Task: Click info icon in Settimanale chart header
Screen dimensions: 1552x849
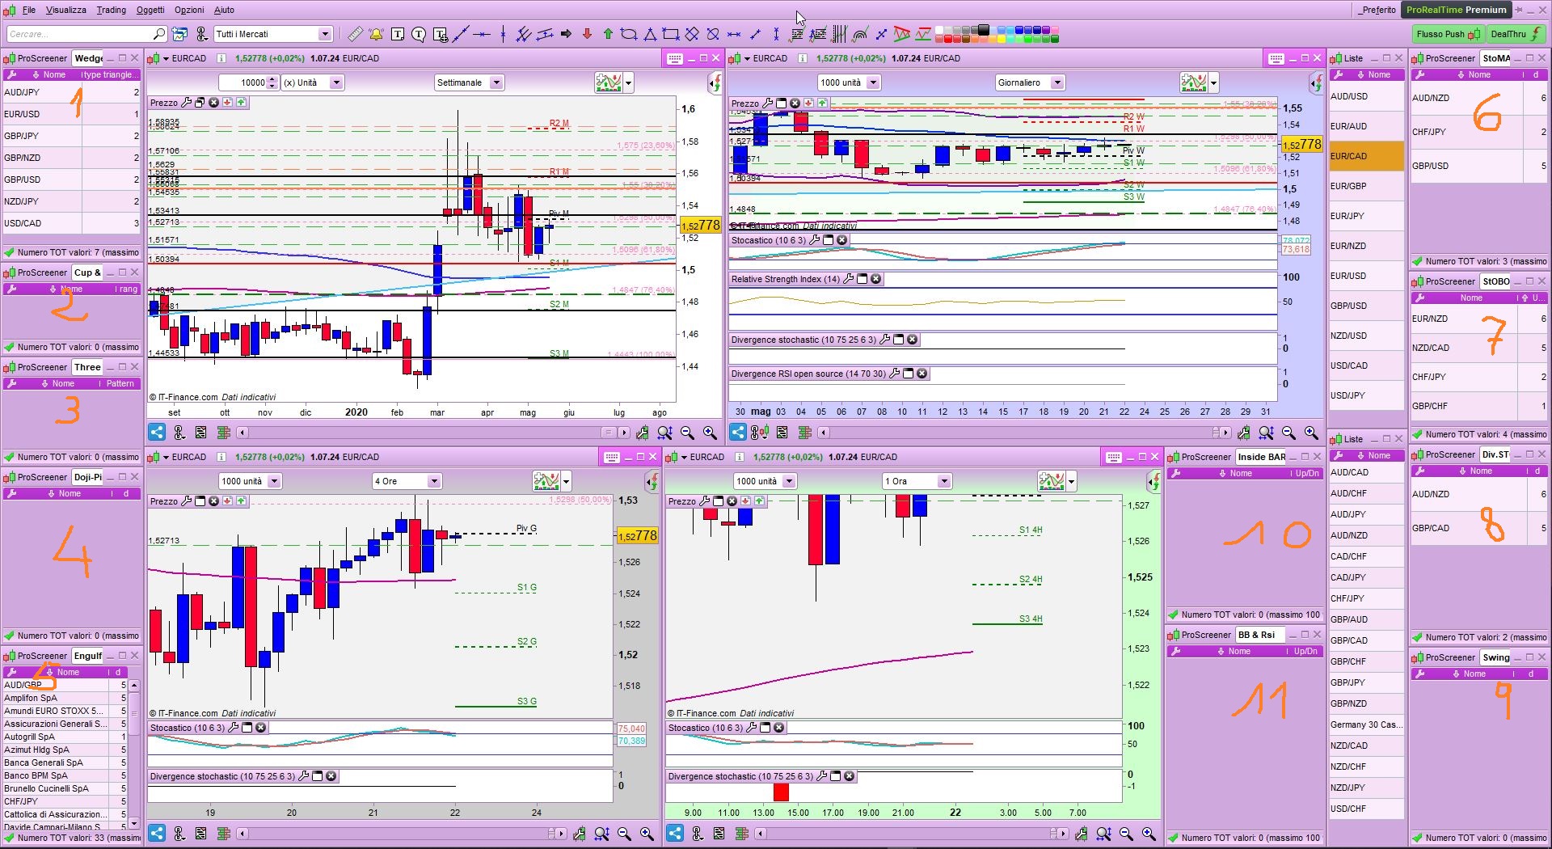Action: click(x=221, y=58)
